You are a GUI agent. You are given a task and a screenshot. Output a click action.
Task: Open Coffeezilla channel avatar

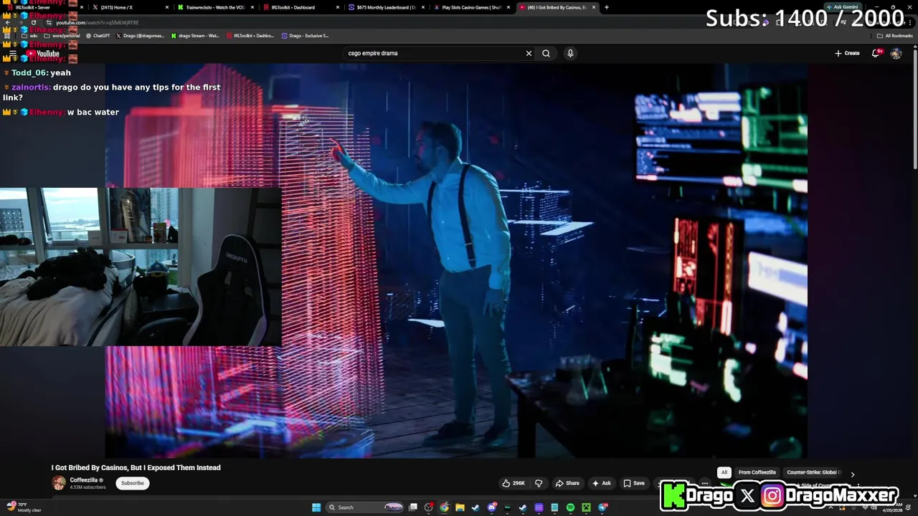pyautogui.click(x=59, y=483)
